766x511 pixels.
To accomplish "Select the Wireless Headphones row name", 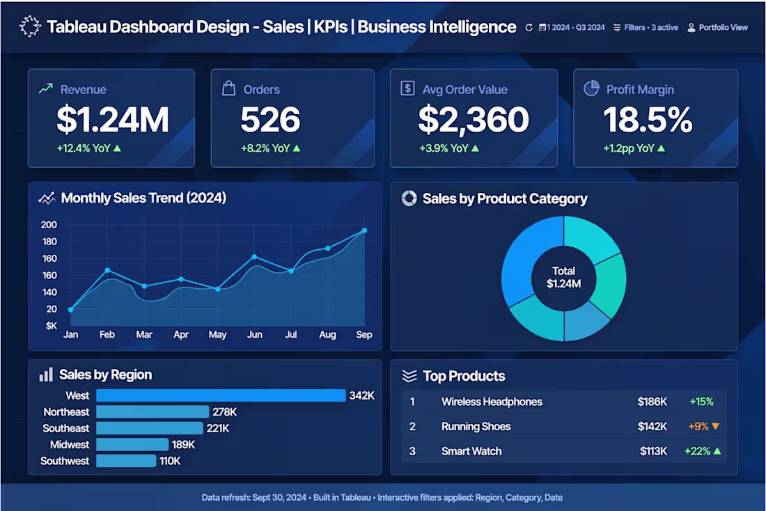I will (492, 402).
